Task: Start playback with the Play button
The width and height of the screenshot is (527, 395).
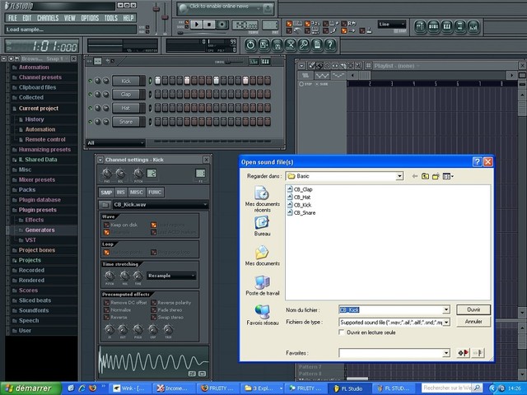Action: pyautogui.click(x=197, y=25)
